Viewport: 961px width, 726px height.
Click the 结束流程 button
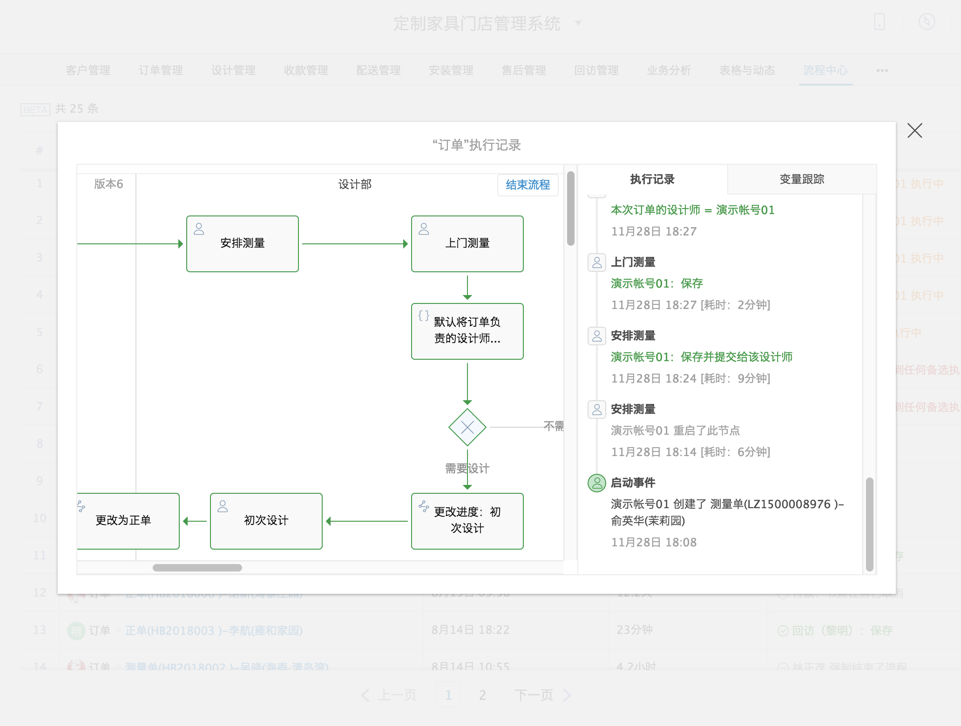pos(528,185)
